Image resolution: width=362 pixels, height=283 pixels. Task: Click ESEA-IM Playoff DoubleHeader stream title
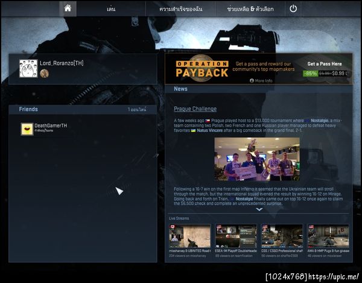(236, 251)
